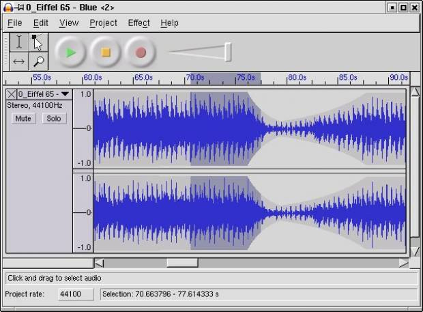
Task: Click the horizontal scrollbar thumb
Action: [x=182, y=263]
